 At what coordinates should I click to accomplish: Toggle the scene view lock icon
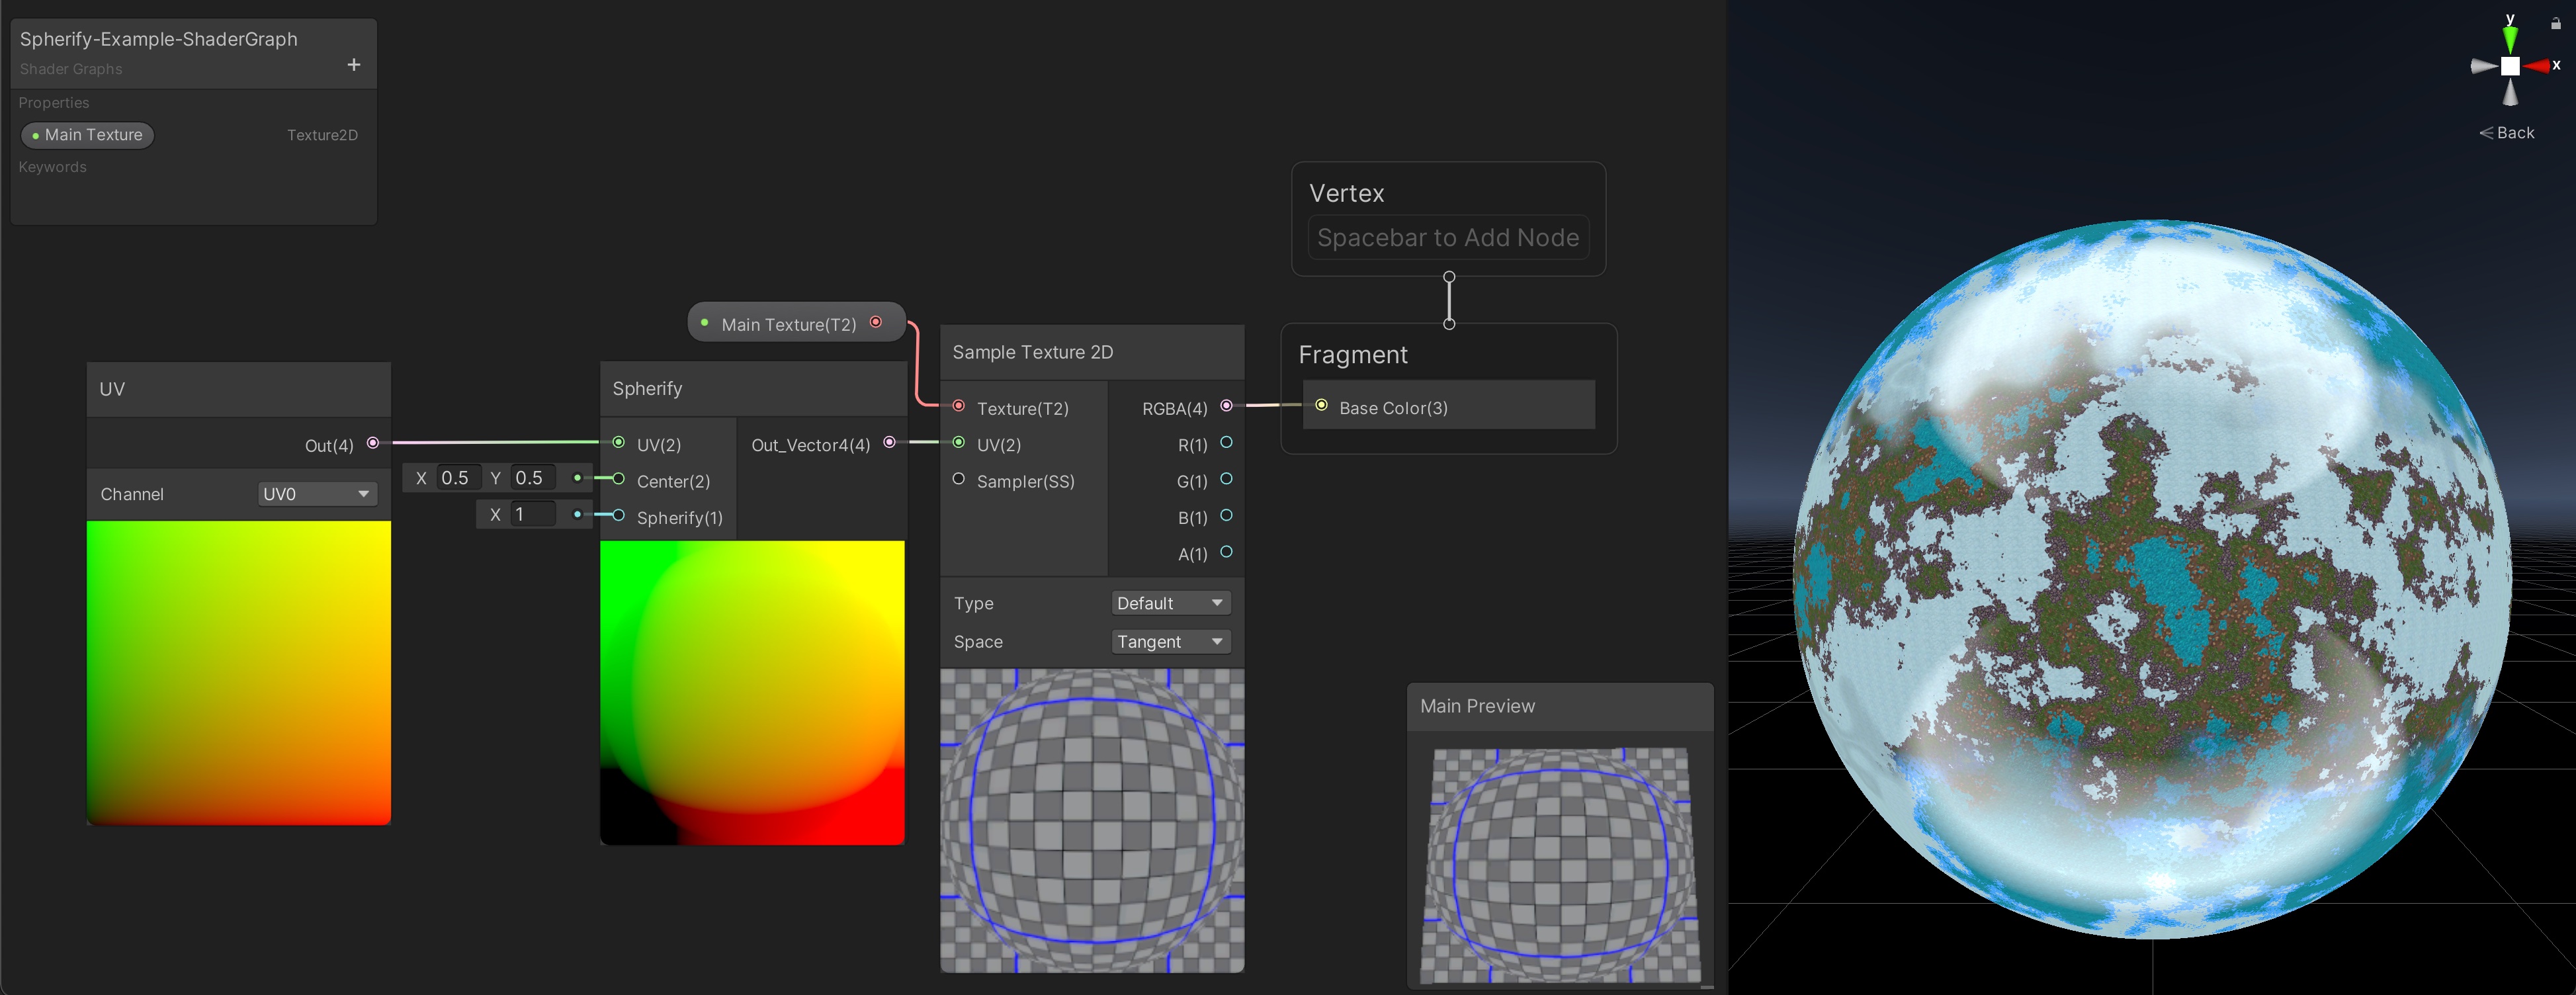point(2555,23)
